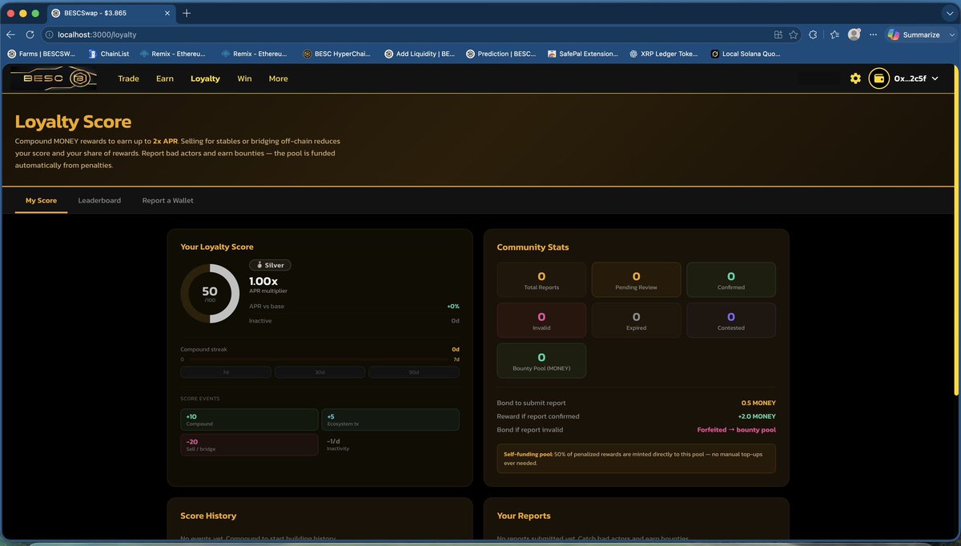Click the Bounty Pool (MONEY) stat card
This screenshot has height=546, width=961.
pos(541,361)
